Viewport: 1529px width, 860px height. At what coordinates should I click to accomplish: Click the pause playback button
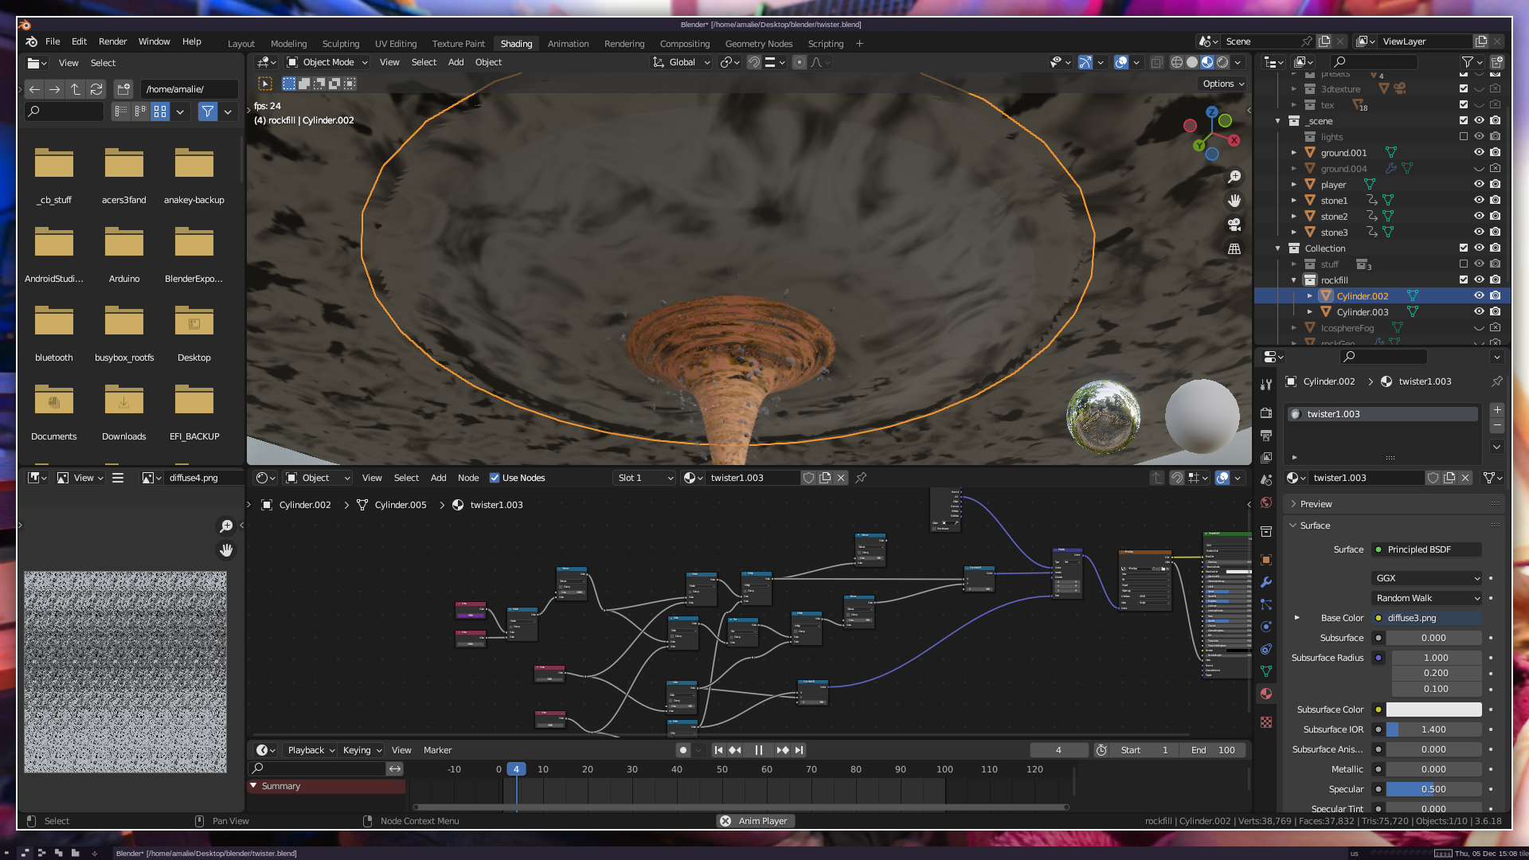click(x=758, y=750)
